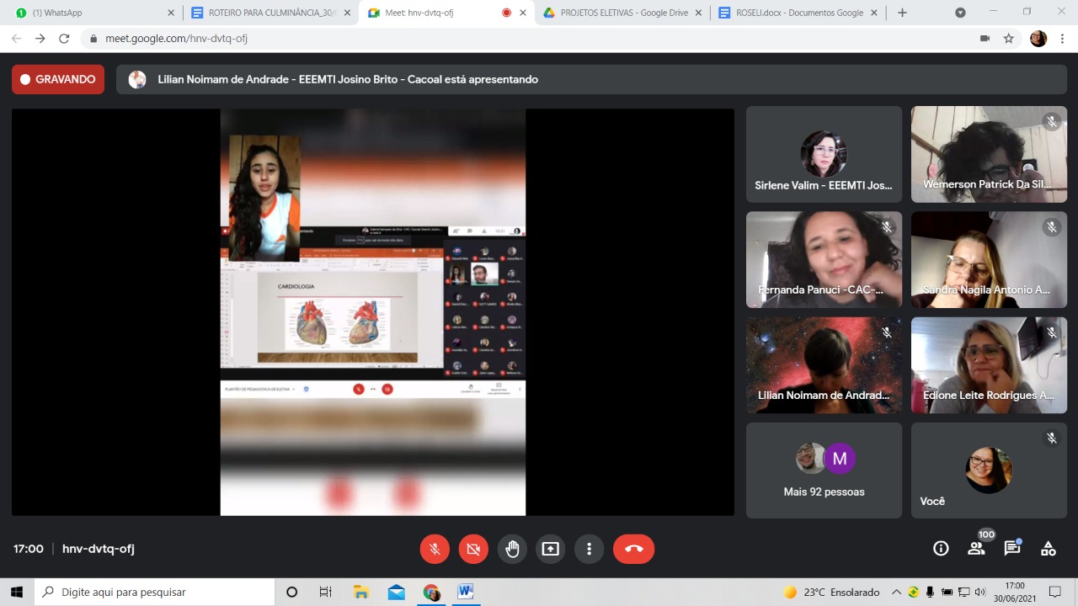Unmute microphone in Meet call controls

435,549
